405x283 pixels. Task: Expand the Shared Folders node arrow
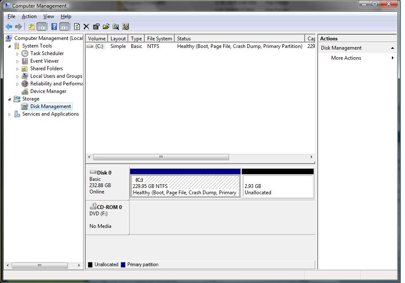(17, 69)
